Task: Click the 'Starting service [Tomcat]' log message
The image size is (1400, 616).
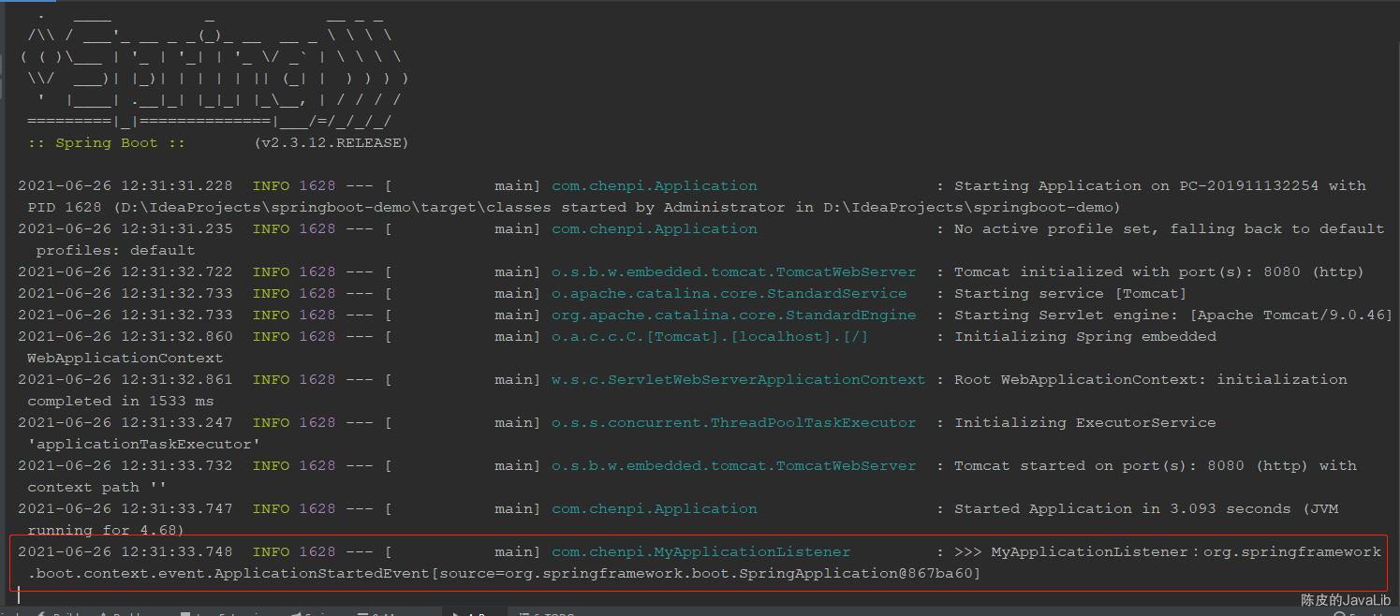Action: coord(1071,294)
